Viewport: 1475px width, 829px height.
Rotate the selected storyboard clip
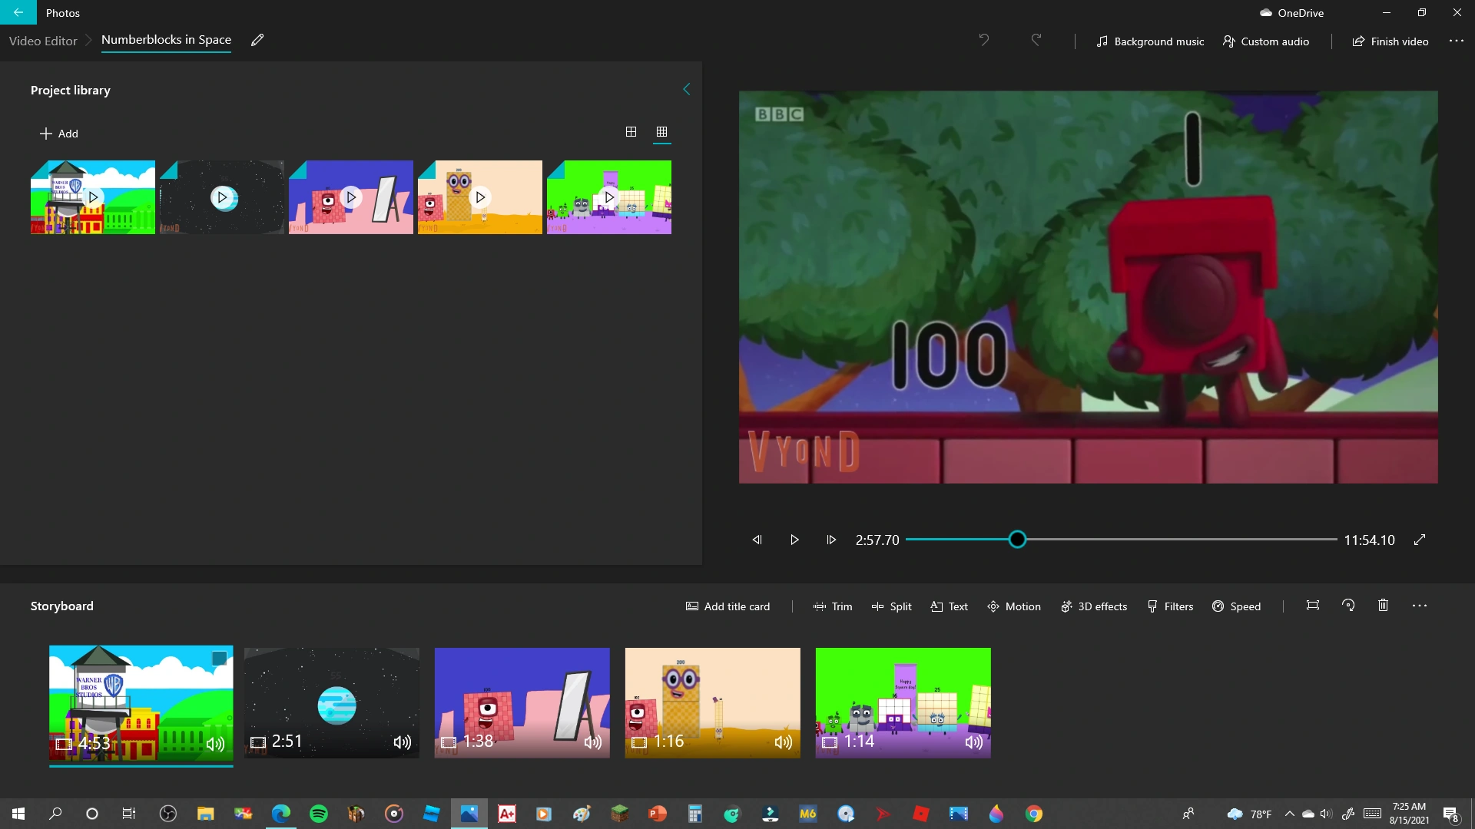1348,606
